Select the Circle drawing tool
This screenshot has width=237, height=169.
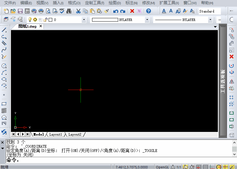(x=4, y=66)
